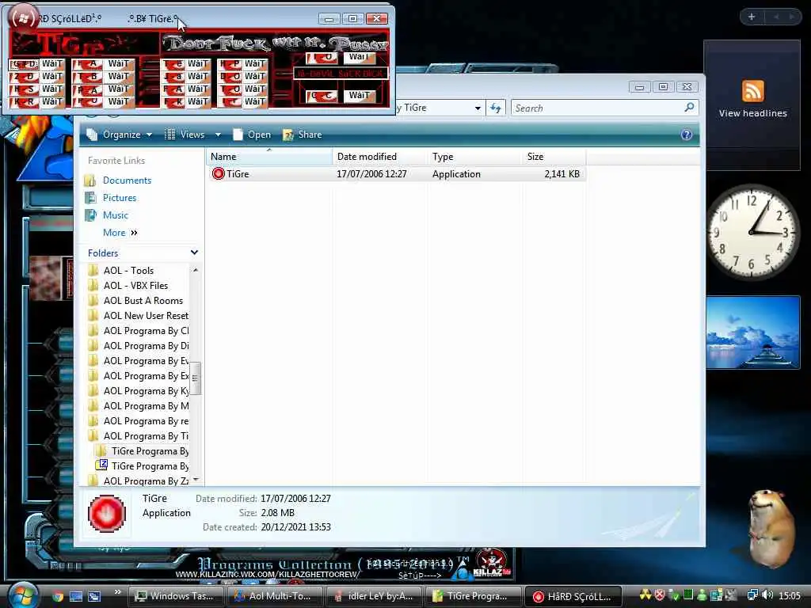
Task: Click the Z D button in HaRD SCroLLeD window
Action: tap(24, 77)
